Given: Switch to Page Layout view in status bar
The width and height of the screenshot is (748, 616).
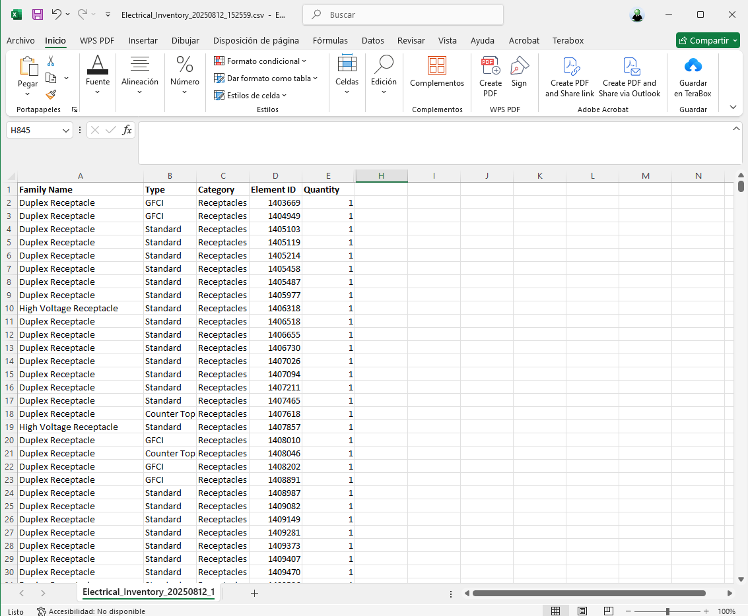Looking at the screenshot, I should [582, 611].
